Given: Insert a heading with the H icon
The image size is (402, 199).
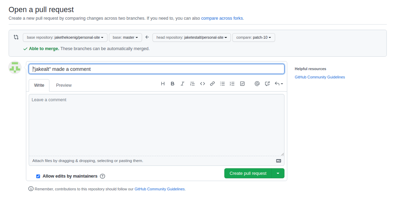Looking at the screenshot, I should click(x=163, y=84).
